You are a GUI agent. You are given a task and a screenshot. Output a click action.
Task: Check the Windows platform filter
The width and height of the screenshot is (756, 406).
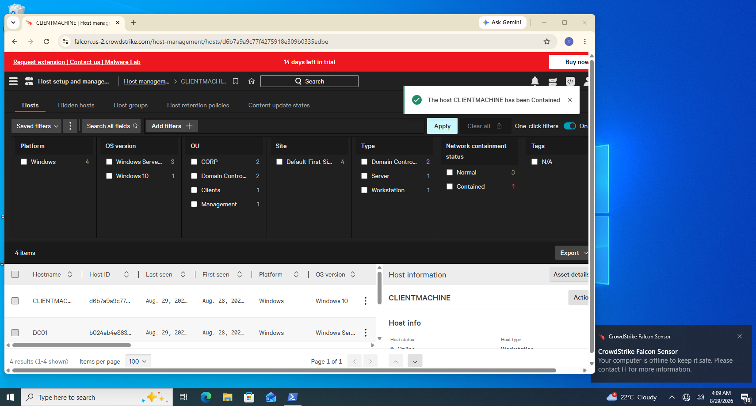tap(24, 162)
